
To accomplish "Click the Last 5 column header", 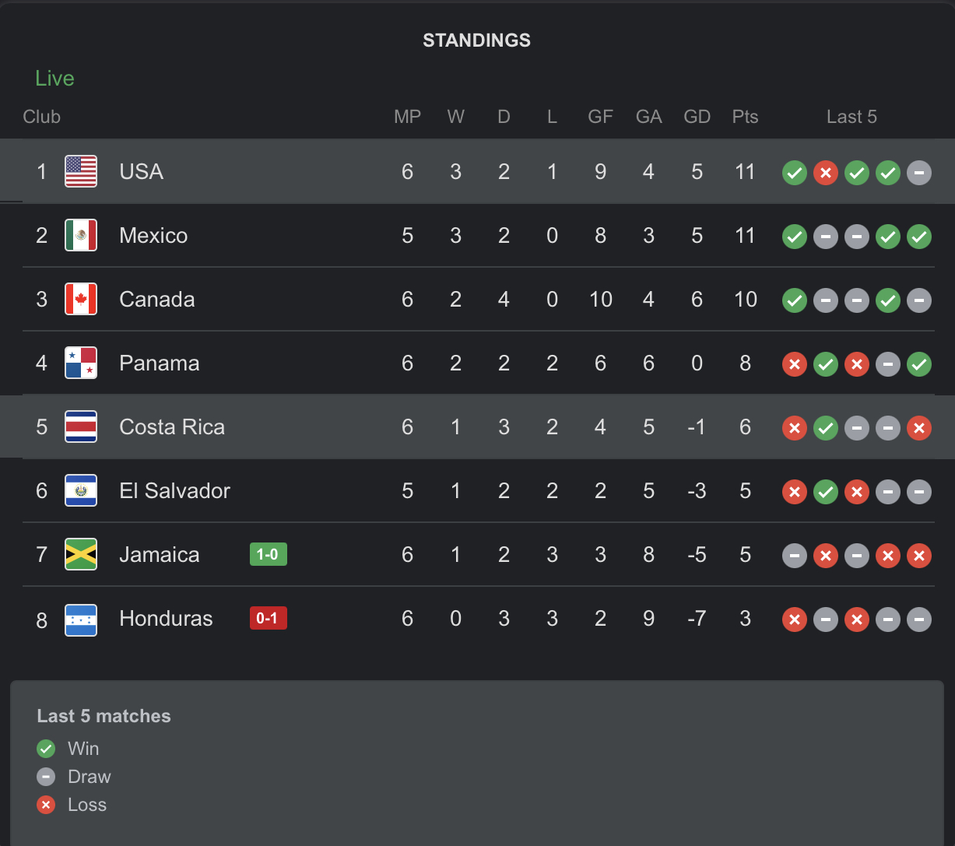I will (x=851, y=117).
